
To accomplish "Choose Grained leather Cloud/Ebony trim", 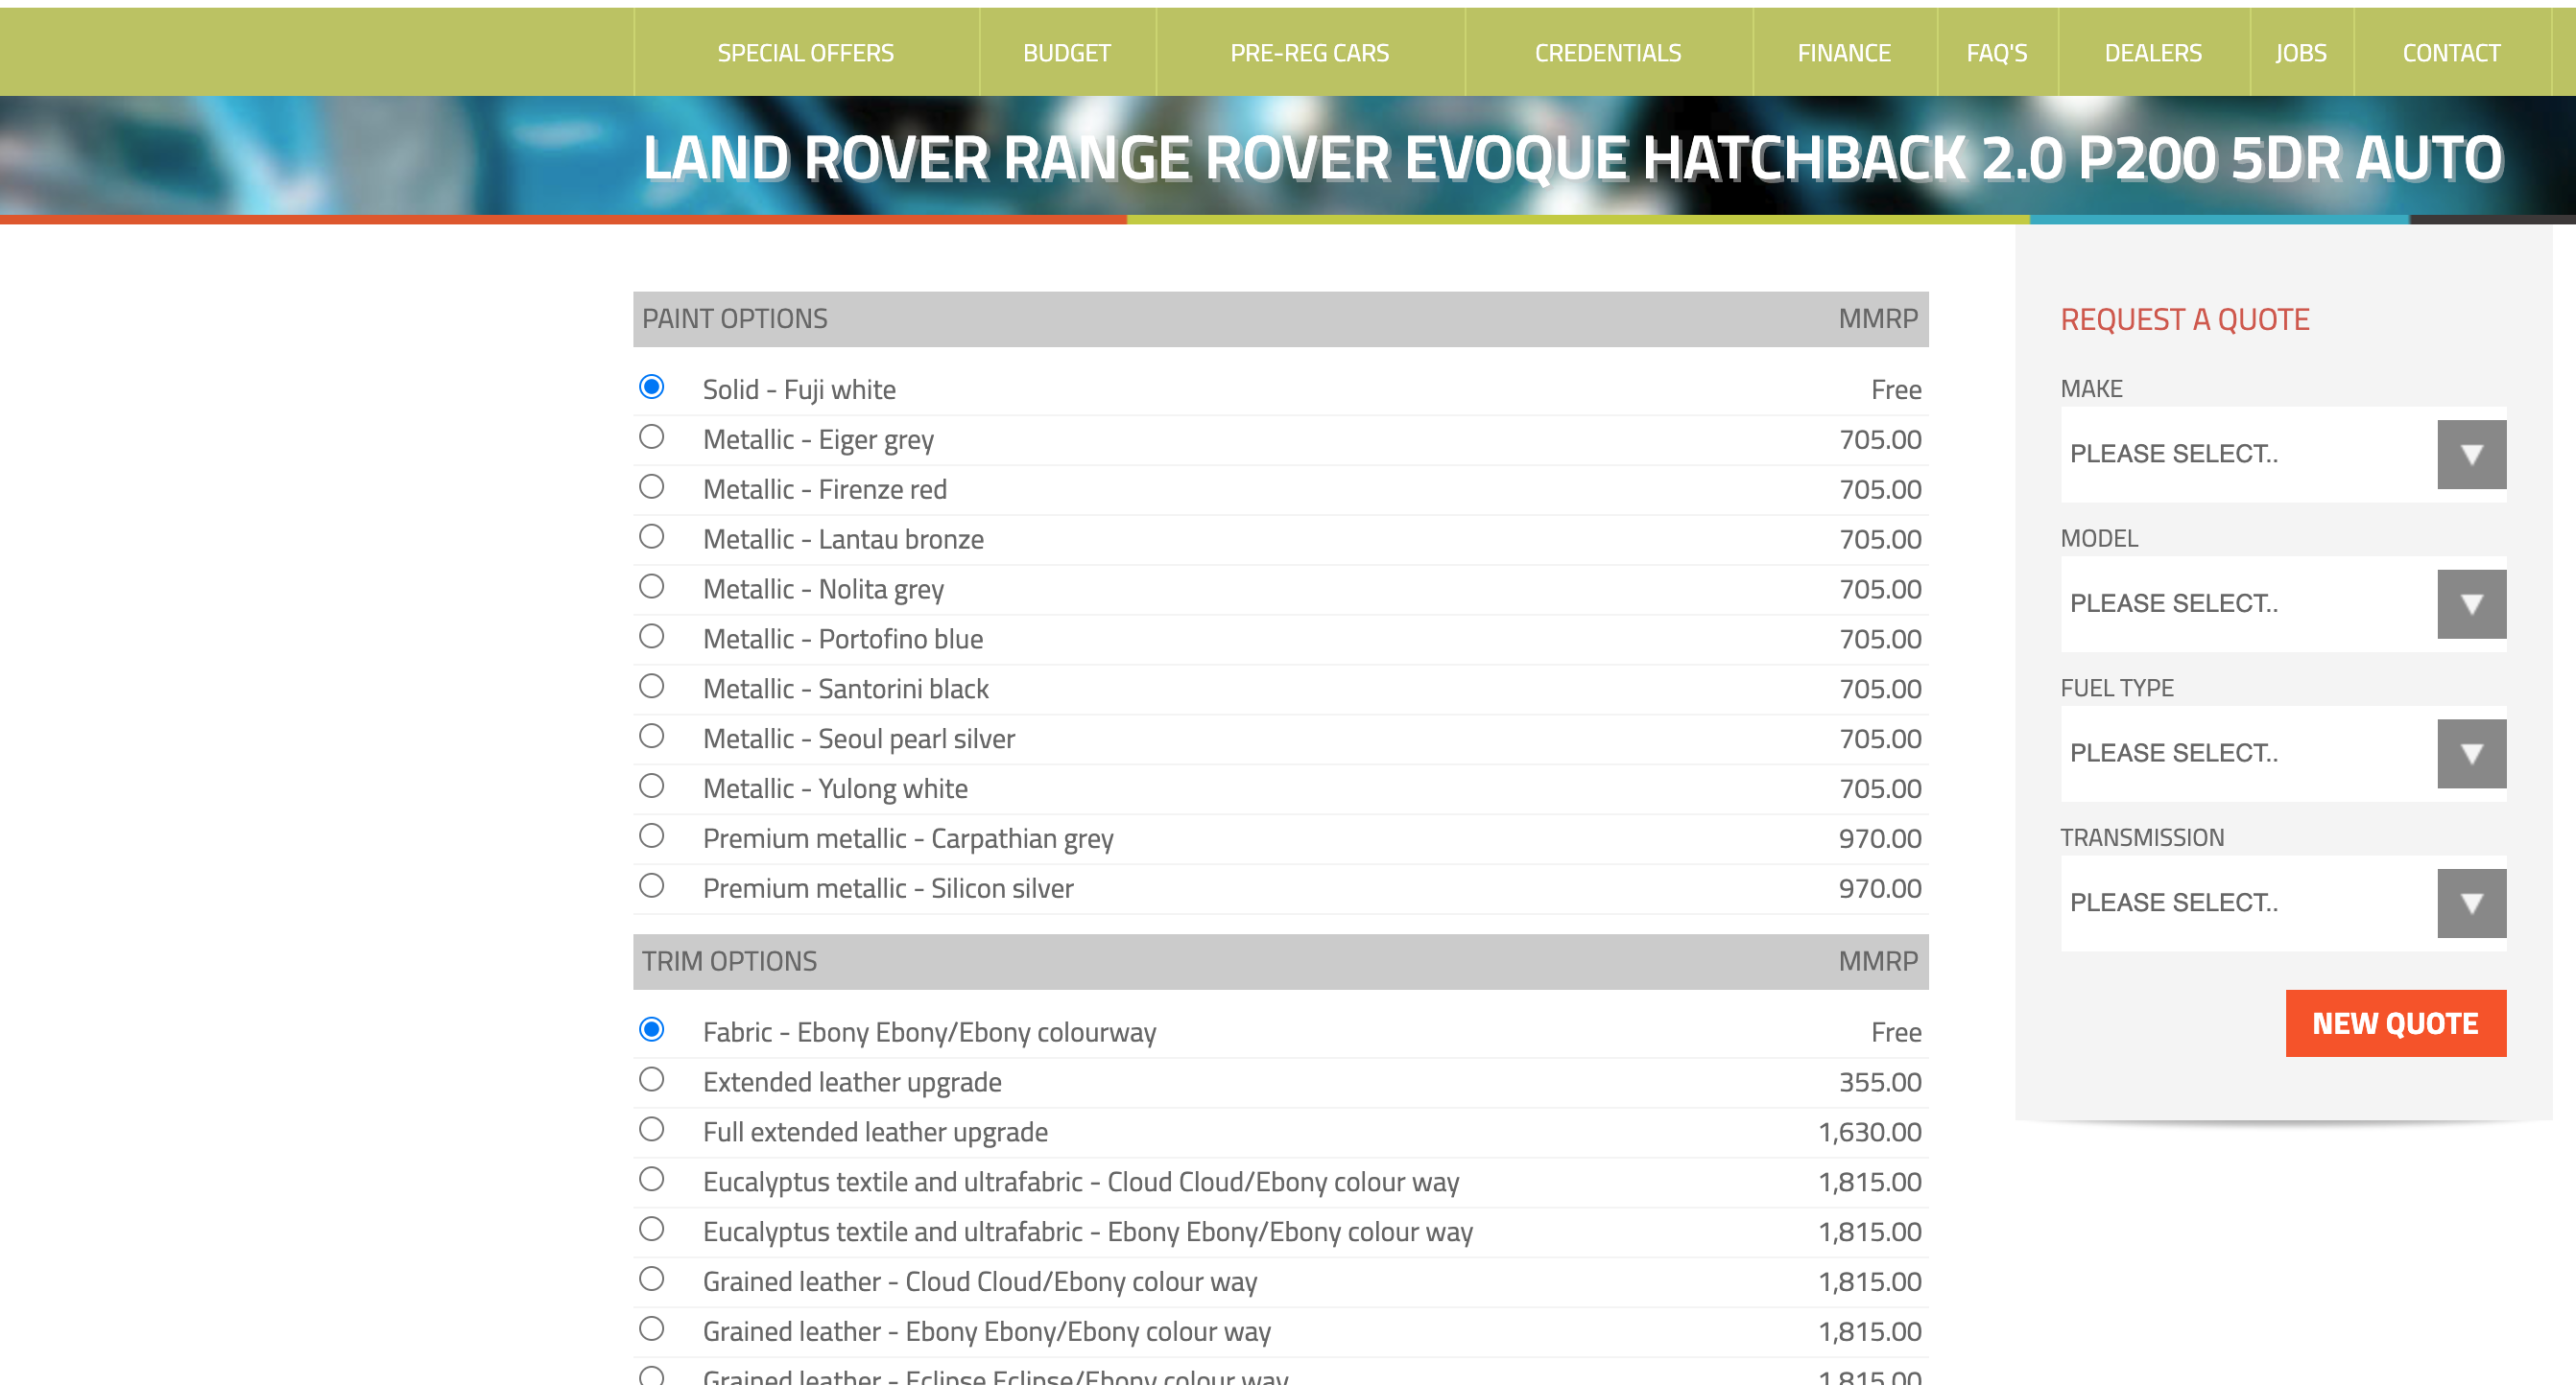I will click(x=651, y=1279).
